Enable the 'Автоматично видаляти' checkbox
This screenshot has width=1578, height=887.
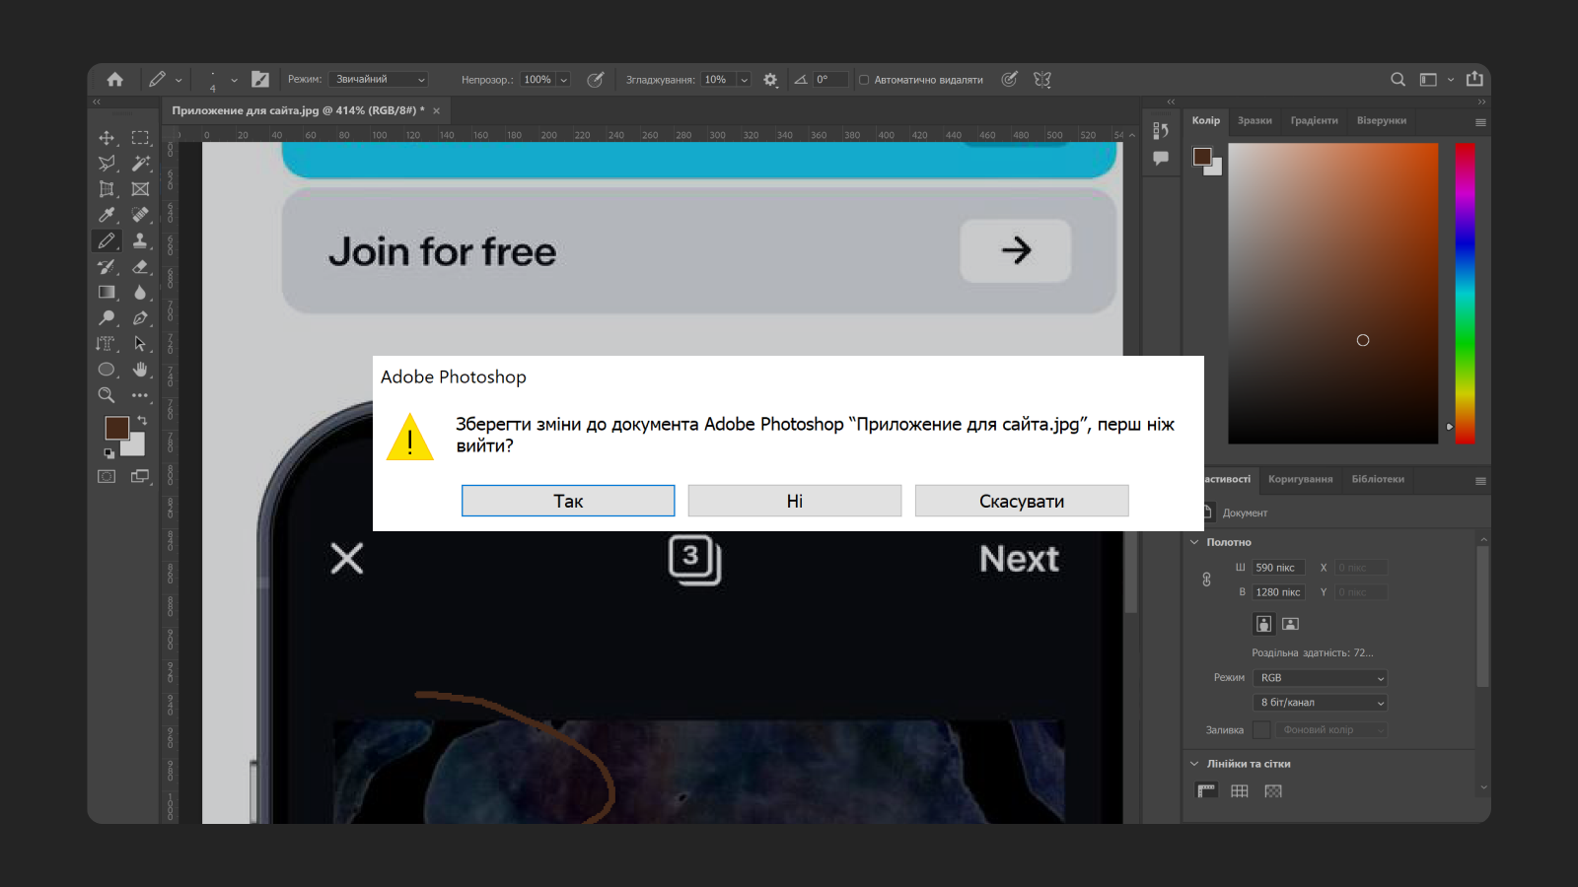864,80
